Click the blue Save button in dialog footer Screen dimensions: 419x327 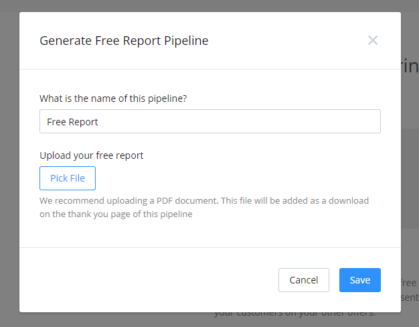(x=359, y=280)
